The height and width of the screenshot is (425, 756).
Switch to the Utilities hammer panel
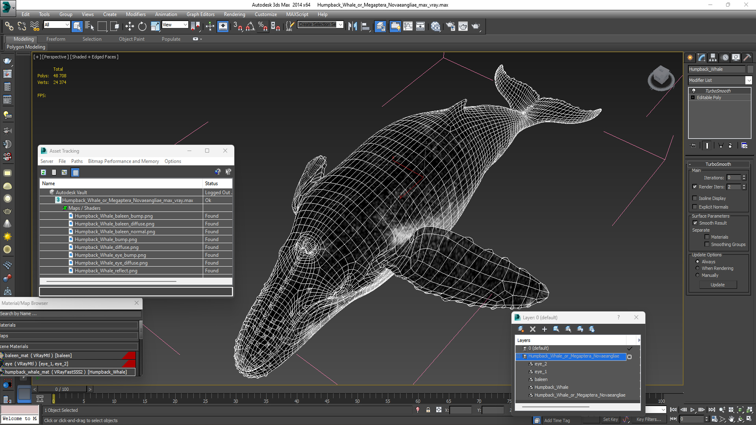coord(747,57)
